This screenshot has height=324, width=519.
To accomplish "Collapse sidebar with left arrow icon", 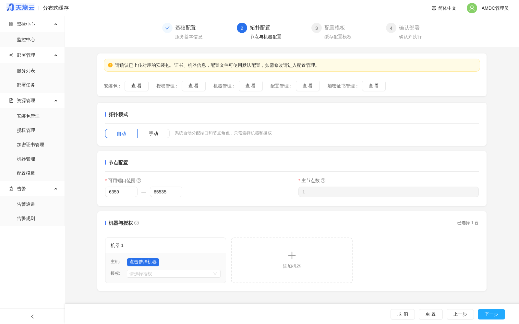I will pos(32,317).
